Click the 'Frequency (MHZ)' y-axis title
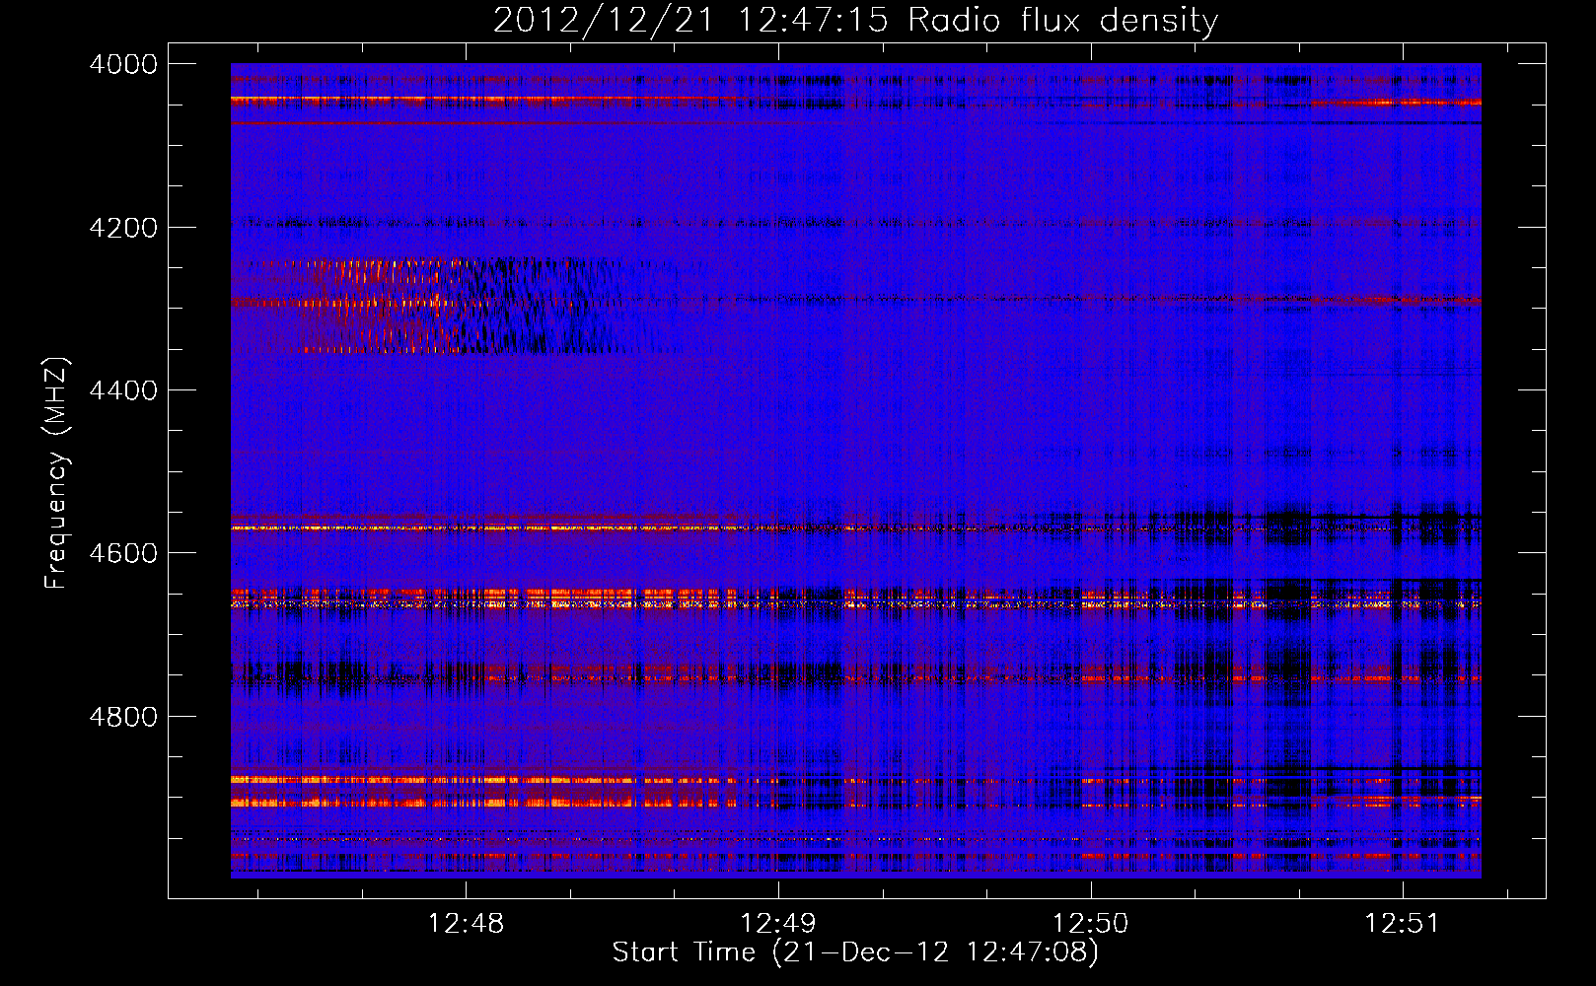Image resolution: width=1596 pixels, height=986 pixels. point(57,473)
